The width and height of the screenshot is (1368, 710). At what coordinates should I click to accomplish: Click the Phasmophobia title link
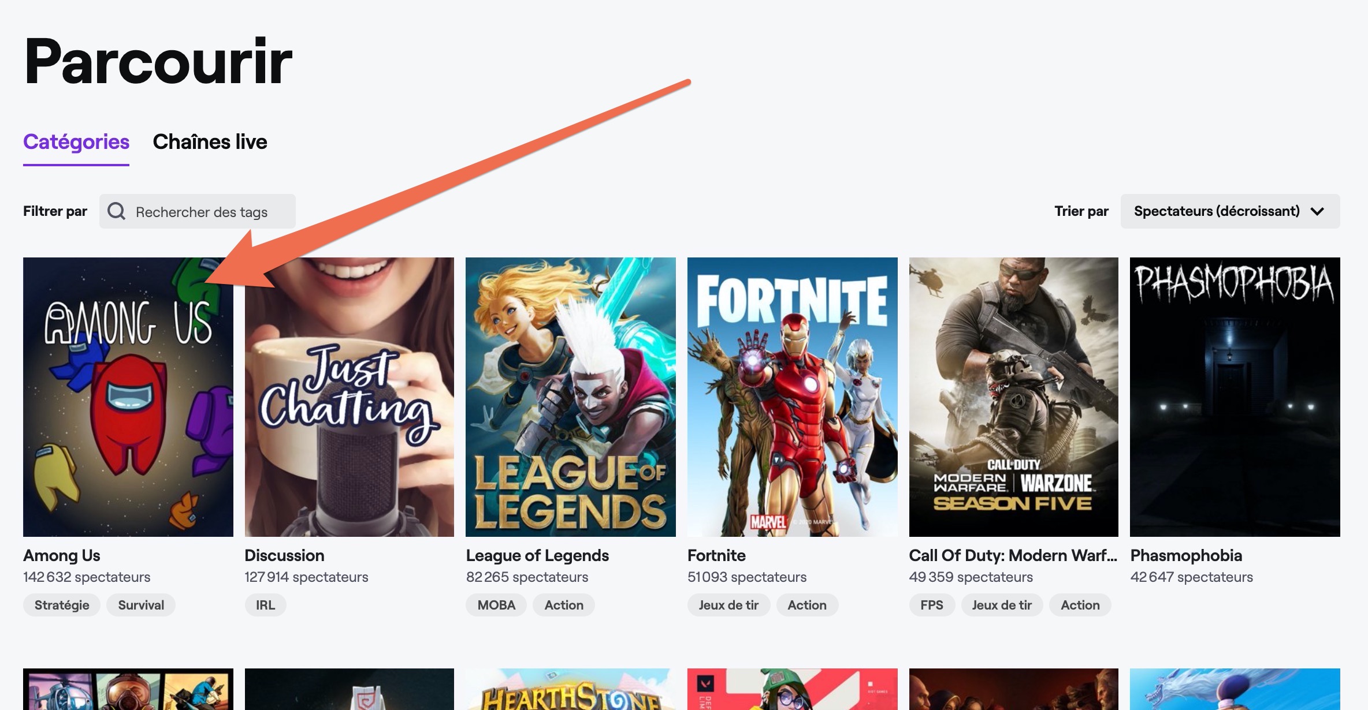click(1186, 555)
